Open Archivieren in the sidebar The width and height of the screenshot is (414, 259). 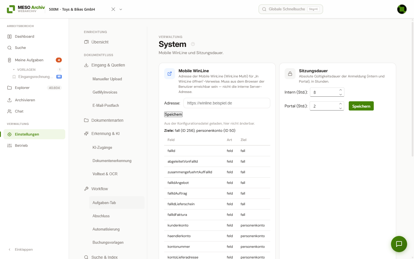point(34,100)
